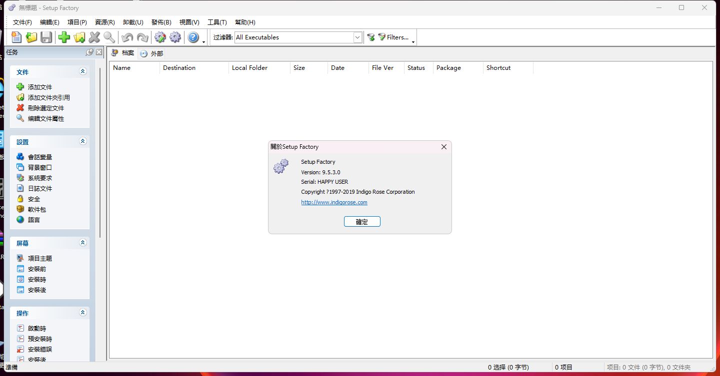Open the 項目(P) menu

click(77, 22)
